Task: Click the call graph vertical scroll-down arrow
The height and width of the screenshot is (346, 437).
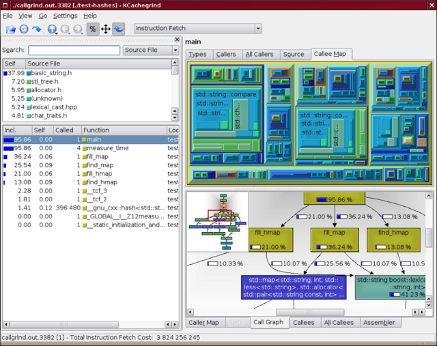Action: (x=429, y=306)
